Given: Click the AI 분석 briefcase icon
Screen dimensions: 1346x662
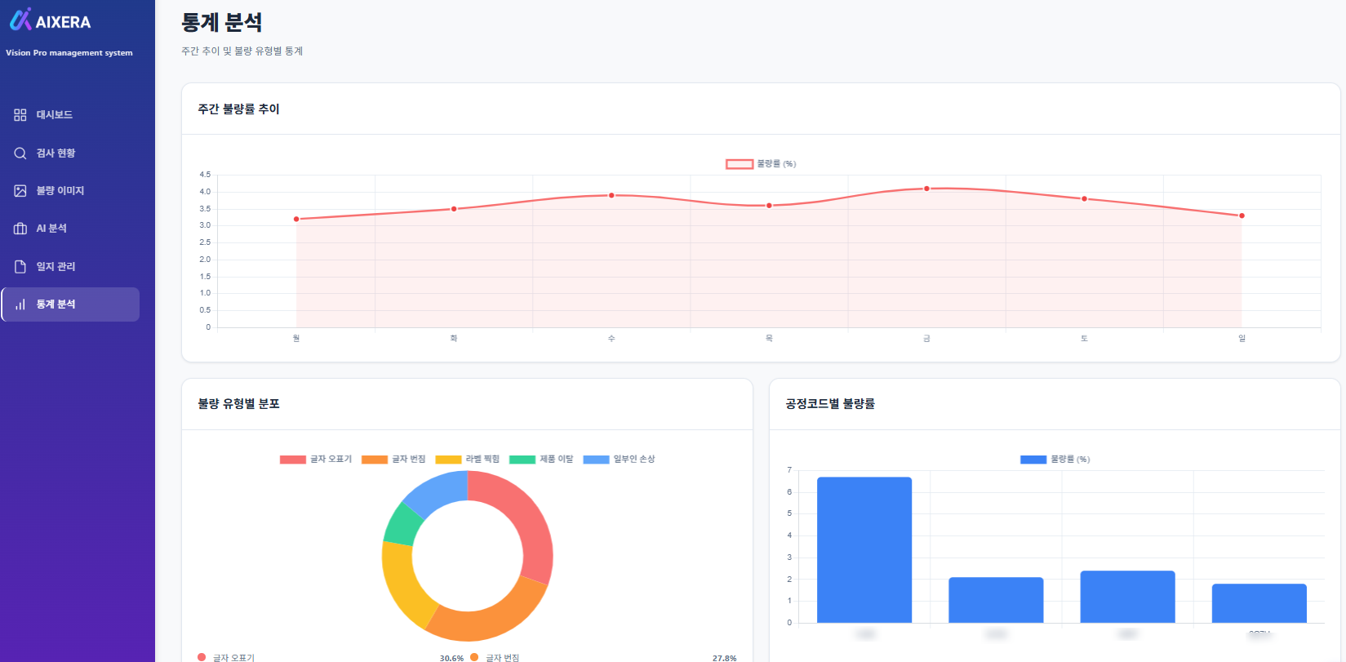Looking at the screenshot, I should coord(20,229).
